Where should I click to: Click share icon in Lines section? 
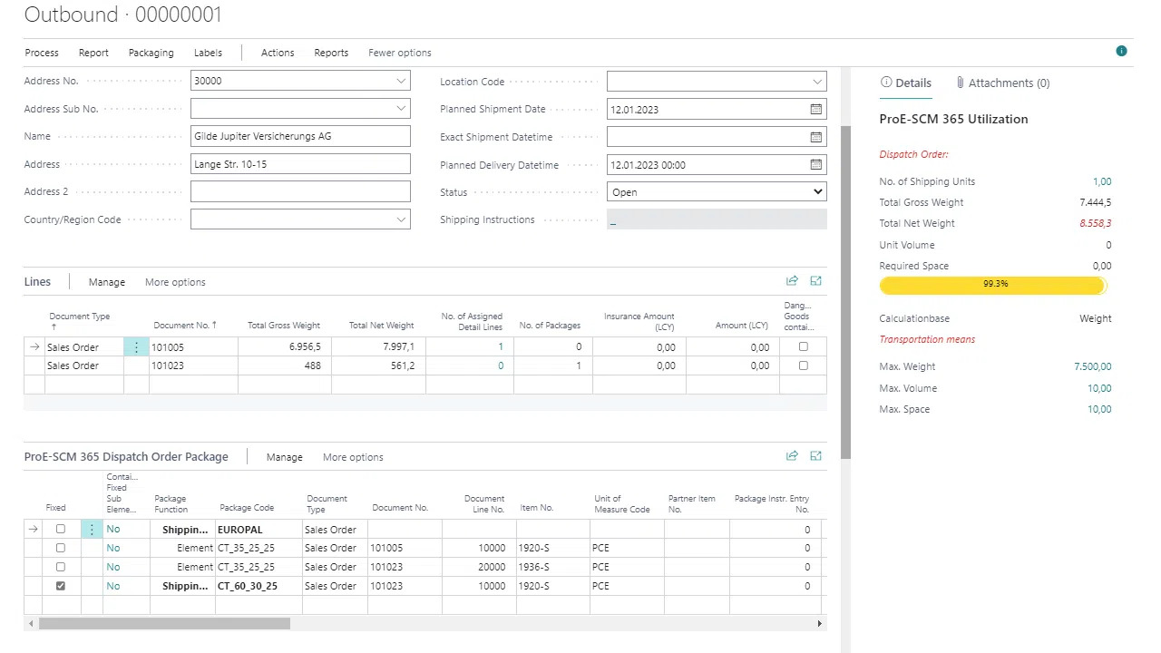coord(792,281)
